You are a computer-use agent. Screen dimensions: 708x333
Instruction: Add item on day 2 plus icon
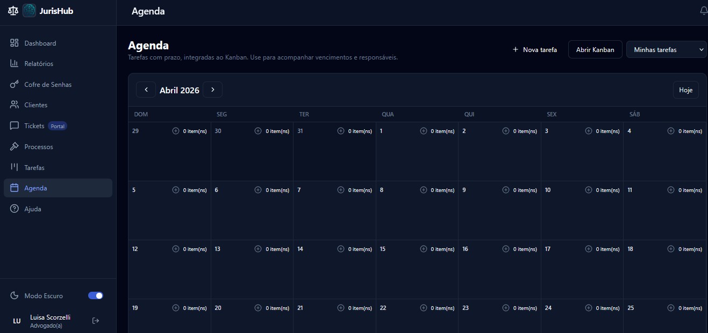pyautogui.click(x=506, y=131)
